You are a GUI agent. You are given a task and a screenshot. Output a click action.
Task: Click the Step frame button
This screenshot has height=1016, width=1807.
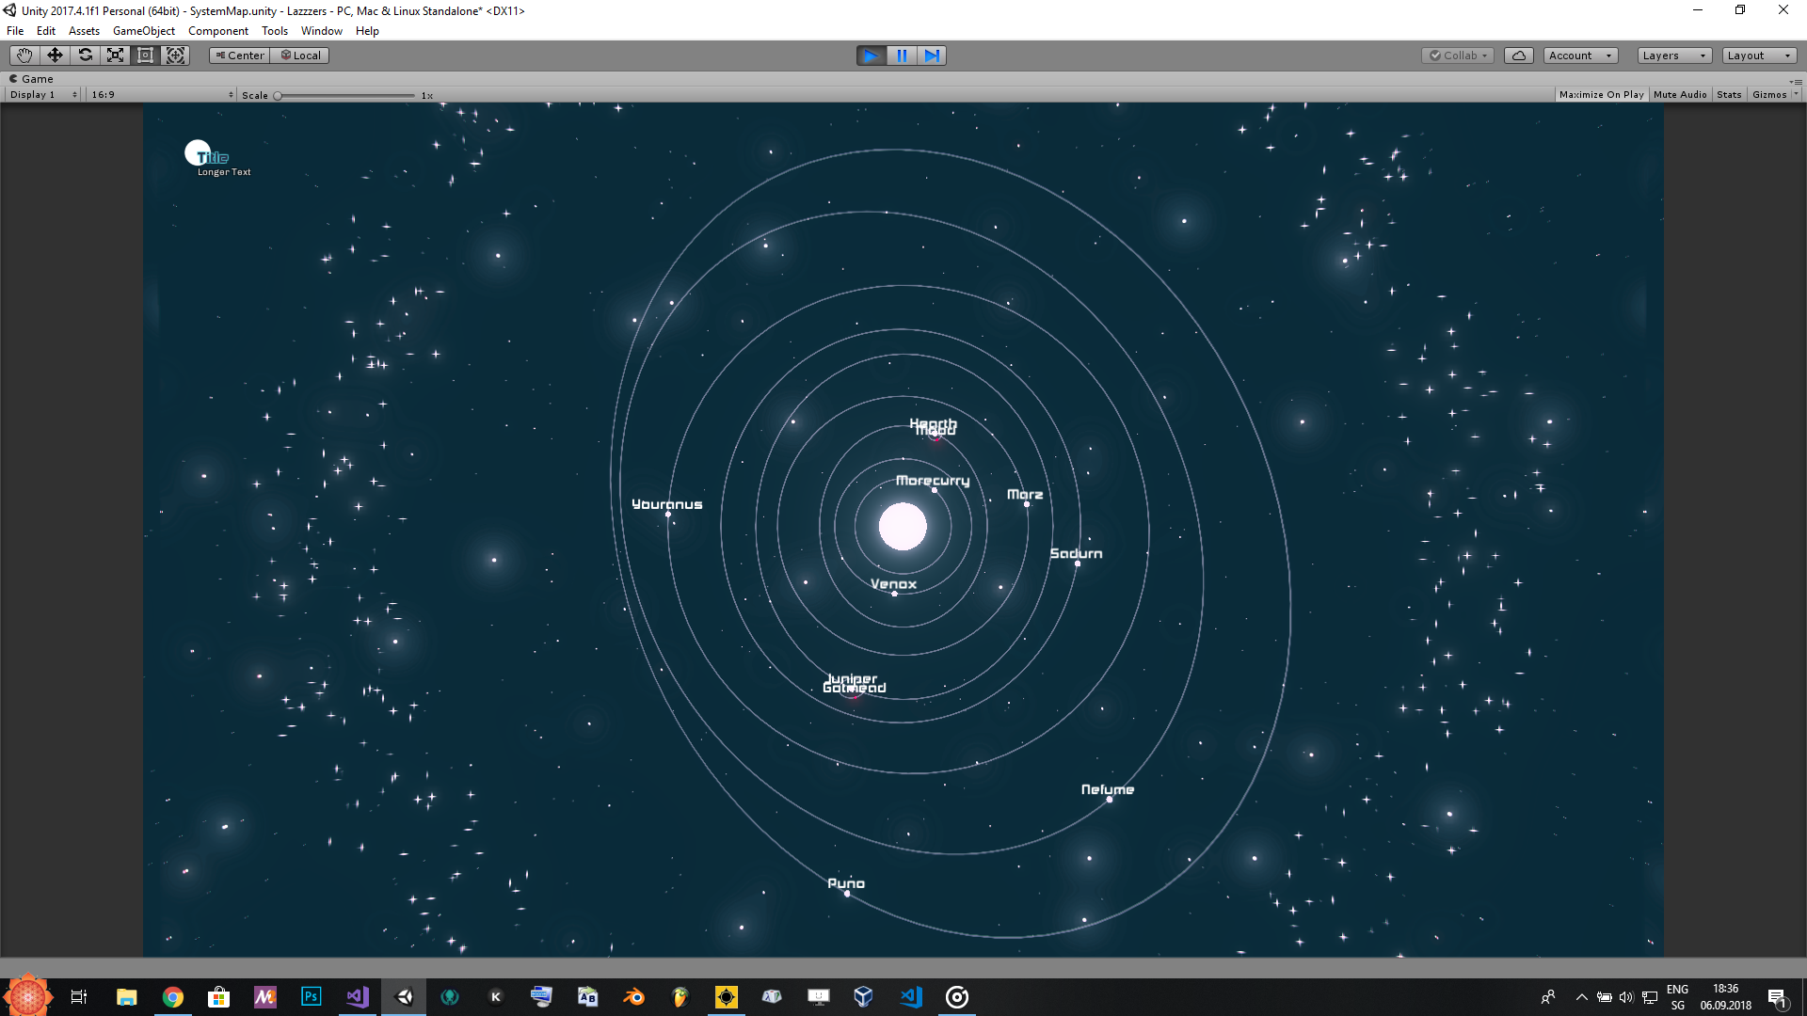[932, 56]
